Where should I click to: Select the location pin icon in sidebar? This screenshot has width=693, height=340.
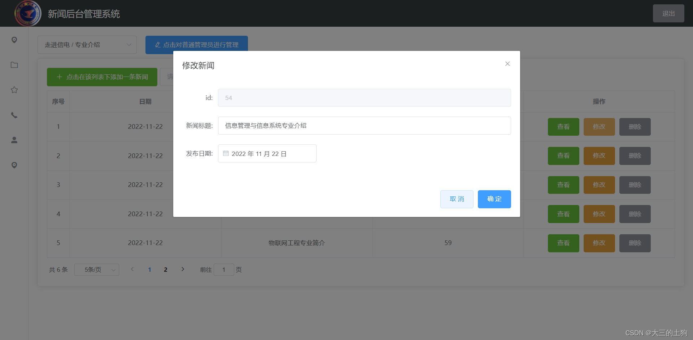[x=14, y=40]
